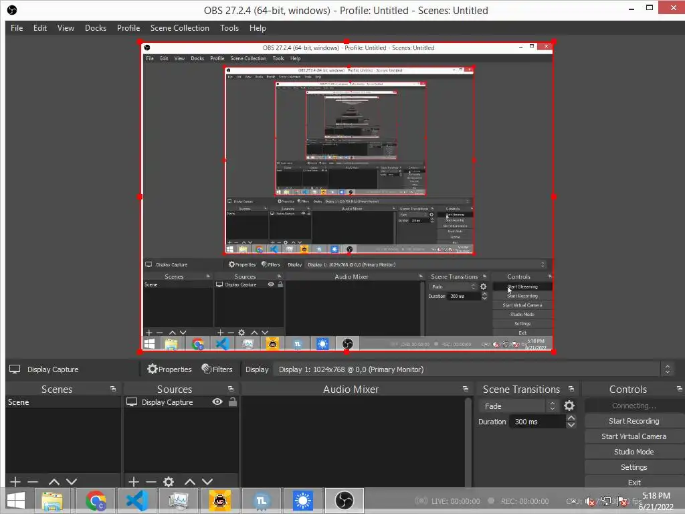Pop out the Audio Mixer dock

466,389
